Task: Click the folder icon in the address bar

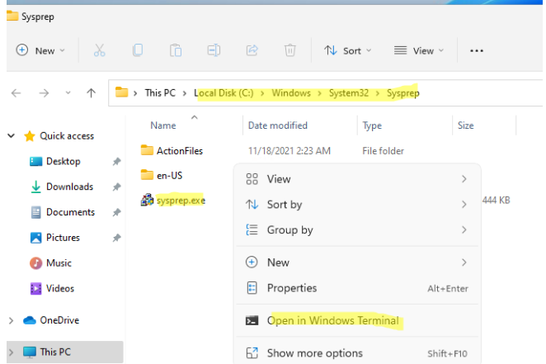Action: pos(121,92)
